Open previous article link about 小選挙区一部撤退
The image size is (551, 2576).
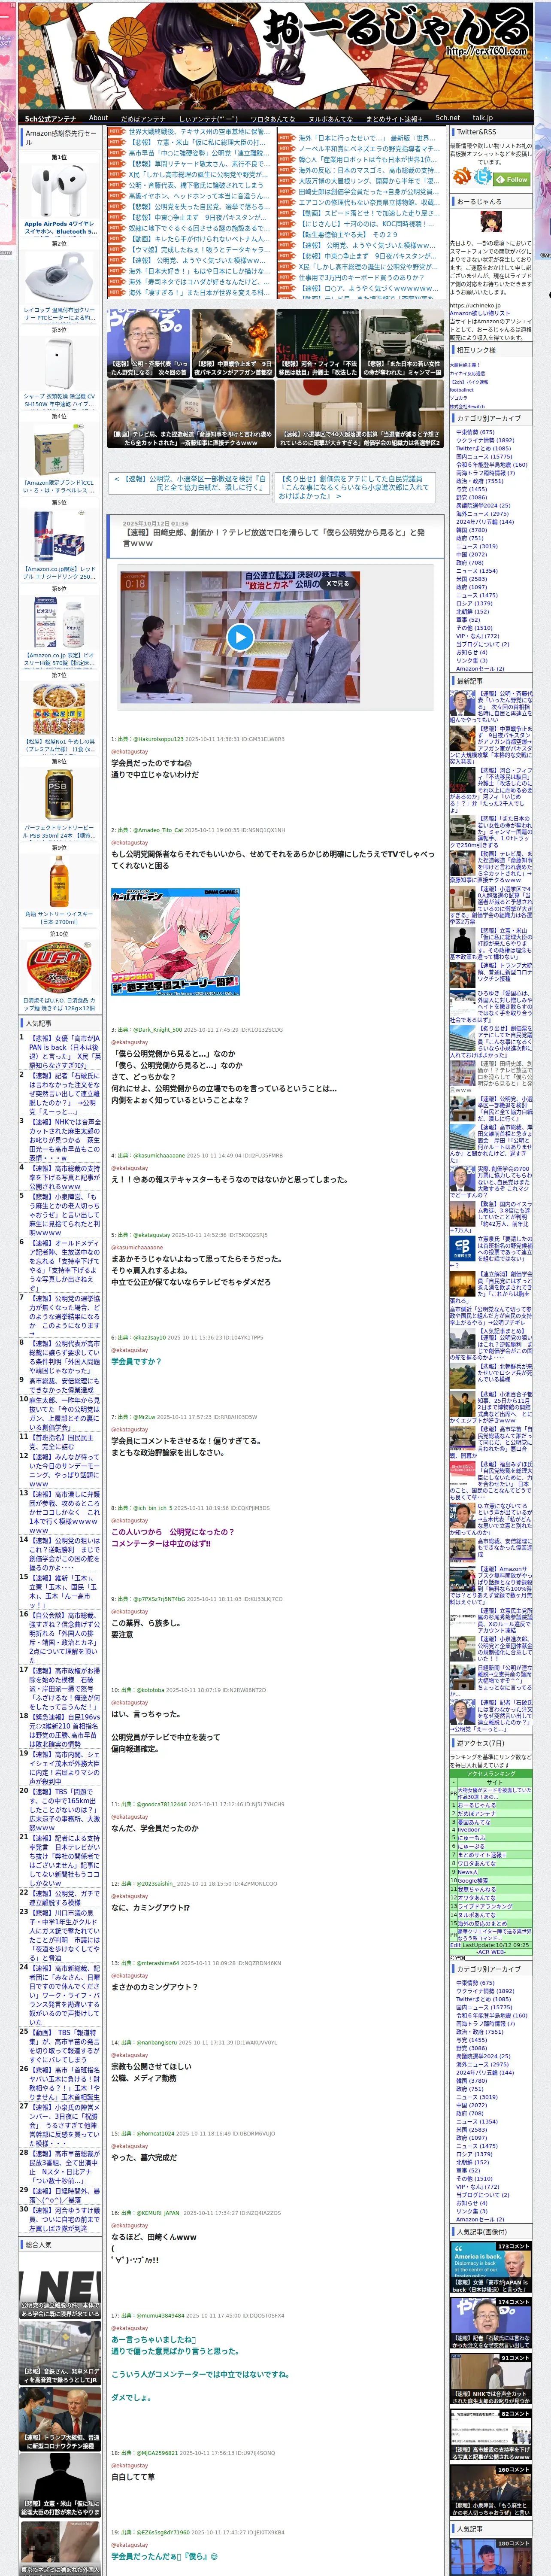(190, 483)
